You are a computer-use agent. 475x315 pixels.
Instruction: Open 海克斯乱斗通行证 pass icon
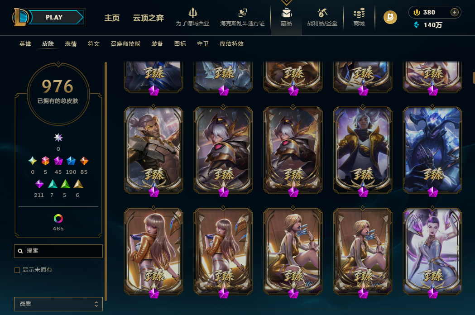click(242, 13)
